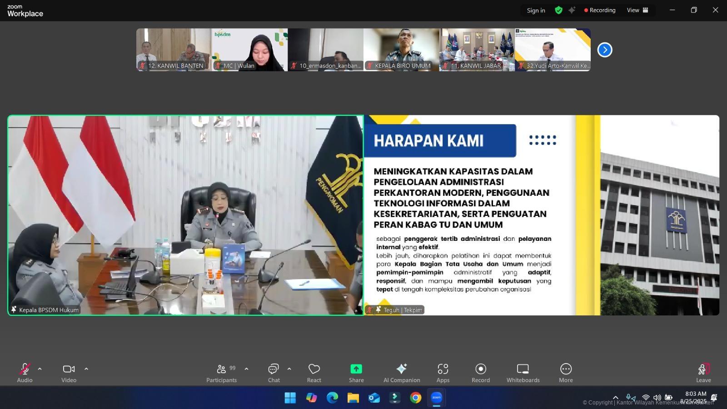Screen dimensions: 727x409
Task: Click the green Share screen icon
Action: (x=356, y=369)
